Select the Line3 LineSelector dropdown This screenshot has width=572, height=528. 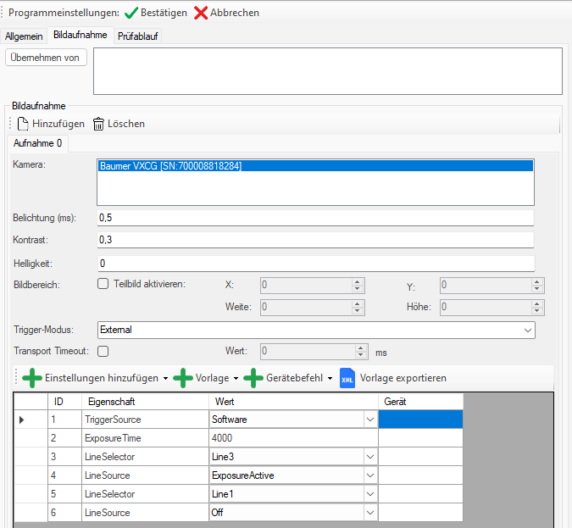click(x=369, y=456)
